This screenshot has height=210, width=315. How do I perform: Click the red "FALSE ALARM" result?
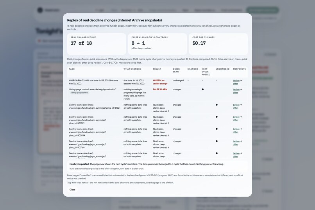(160, 90)
